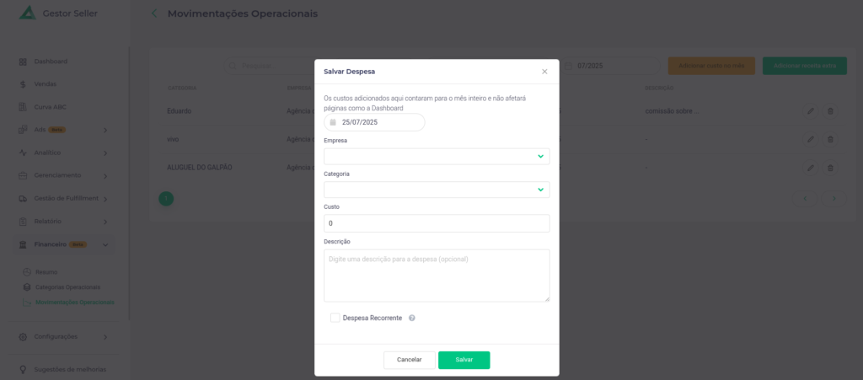Click into the Custo input field
The image size is (863, 380).
coord(437,223)
